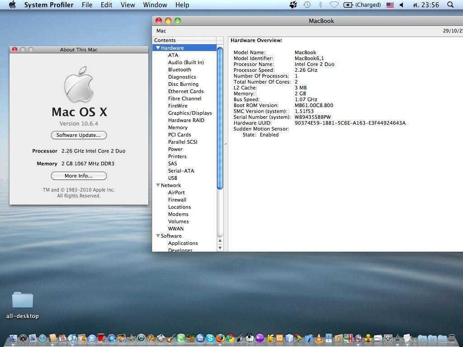Launch GarageBand guitar icon
Viewport: 463px width, 347px height.
tap(170, 338)
